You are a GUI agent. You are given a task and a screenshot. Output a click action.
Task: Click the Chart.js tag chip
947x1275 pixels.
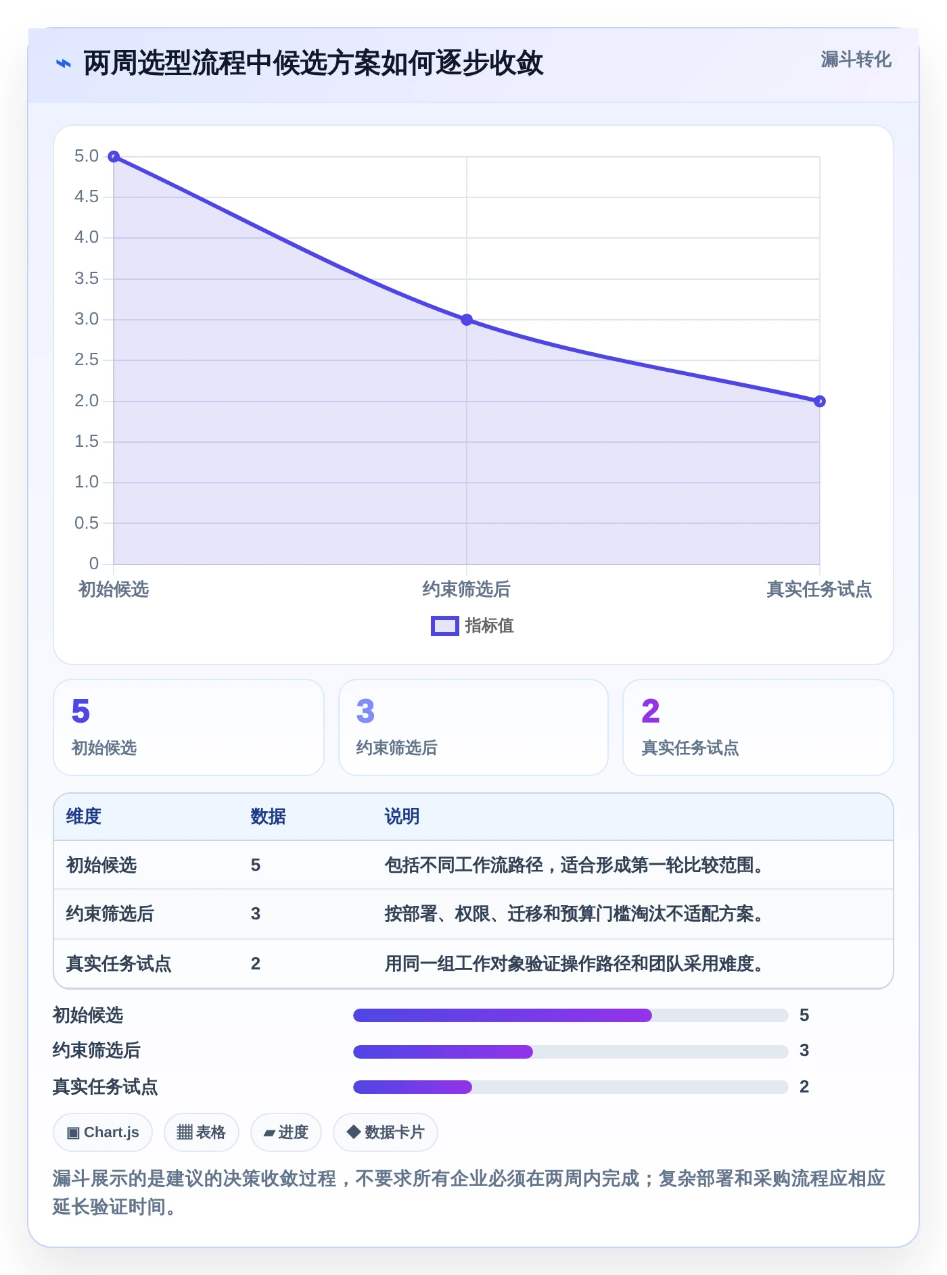tap(103, 1132)
